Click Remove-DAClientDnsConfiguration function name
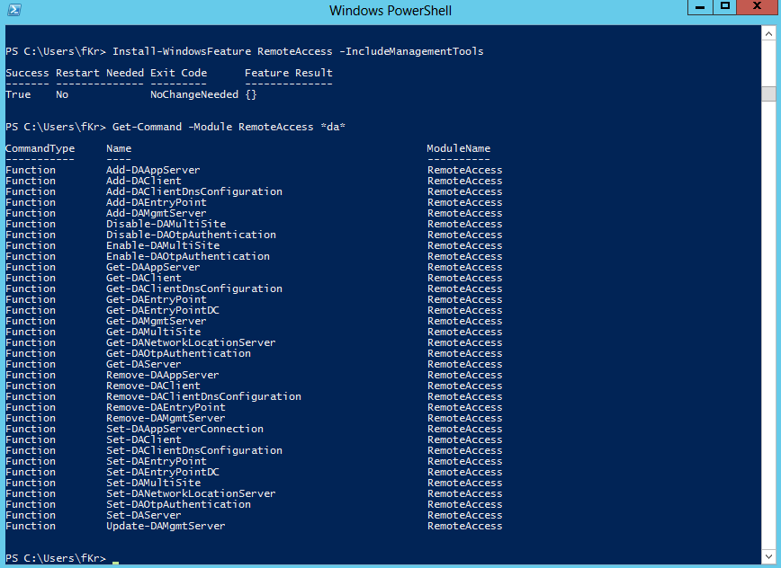Screen dimensions: 781x568 point(203,396)
